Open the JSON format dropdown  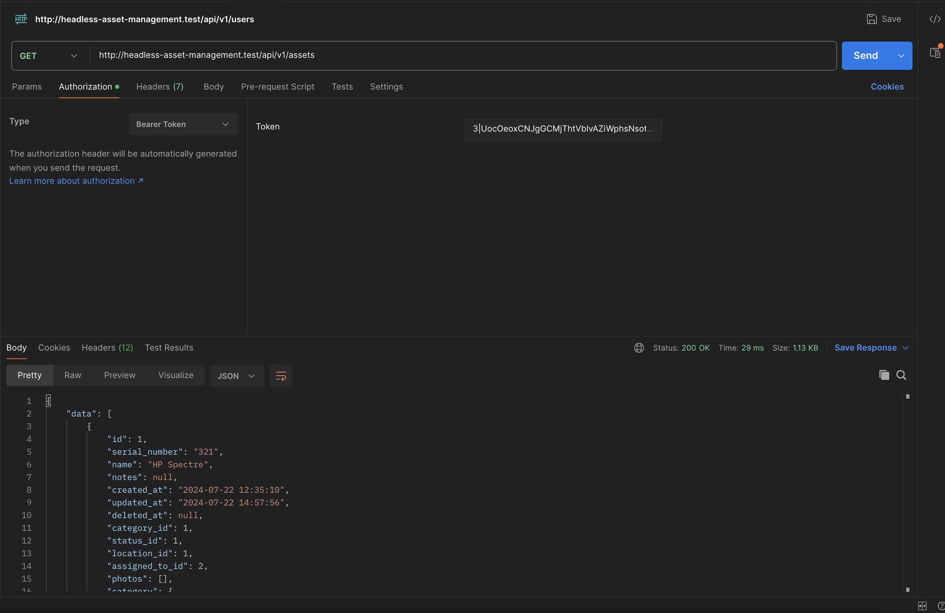point(236,376)
